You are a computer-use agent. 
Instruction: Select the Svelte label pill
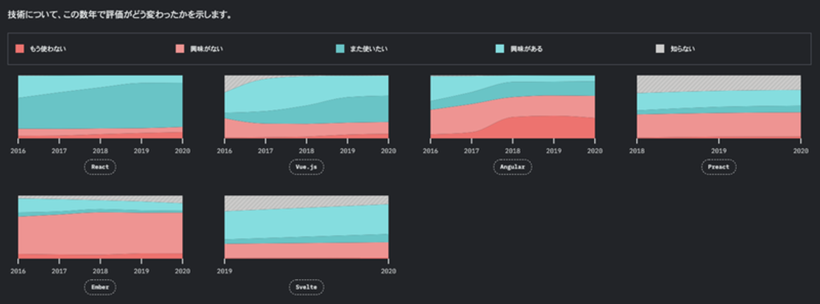tap(306, 287)
